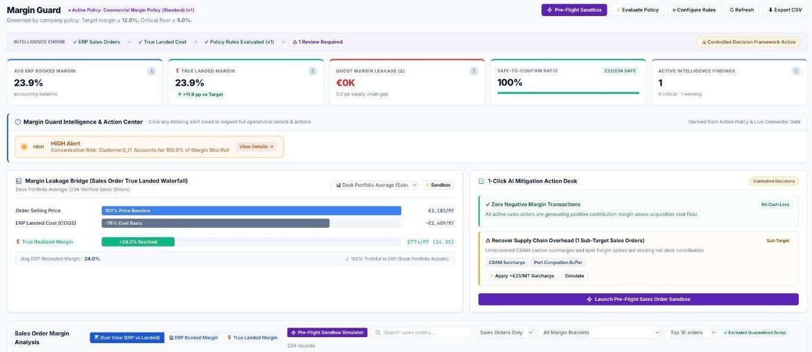Click the 1-Click AI Mitigation checklist icon
Image resolution: width=812 pixels, height=352 pixels.
[x=481, y=181]
